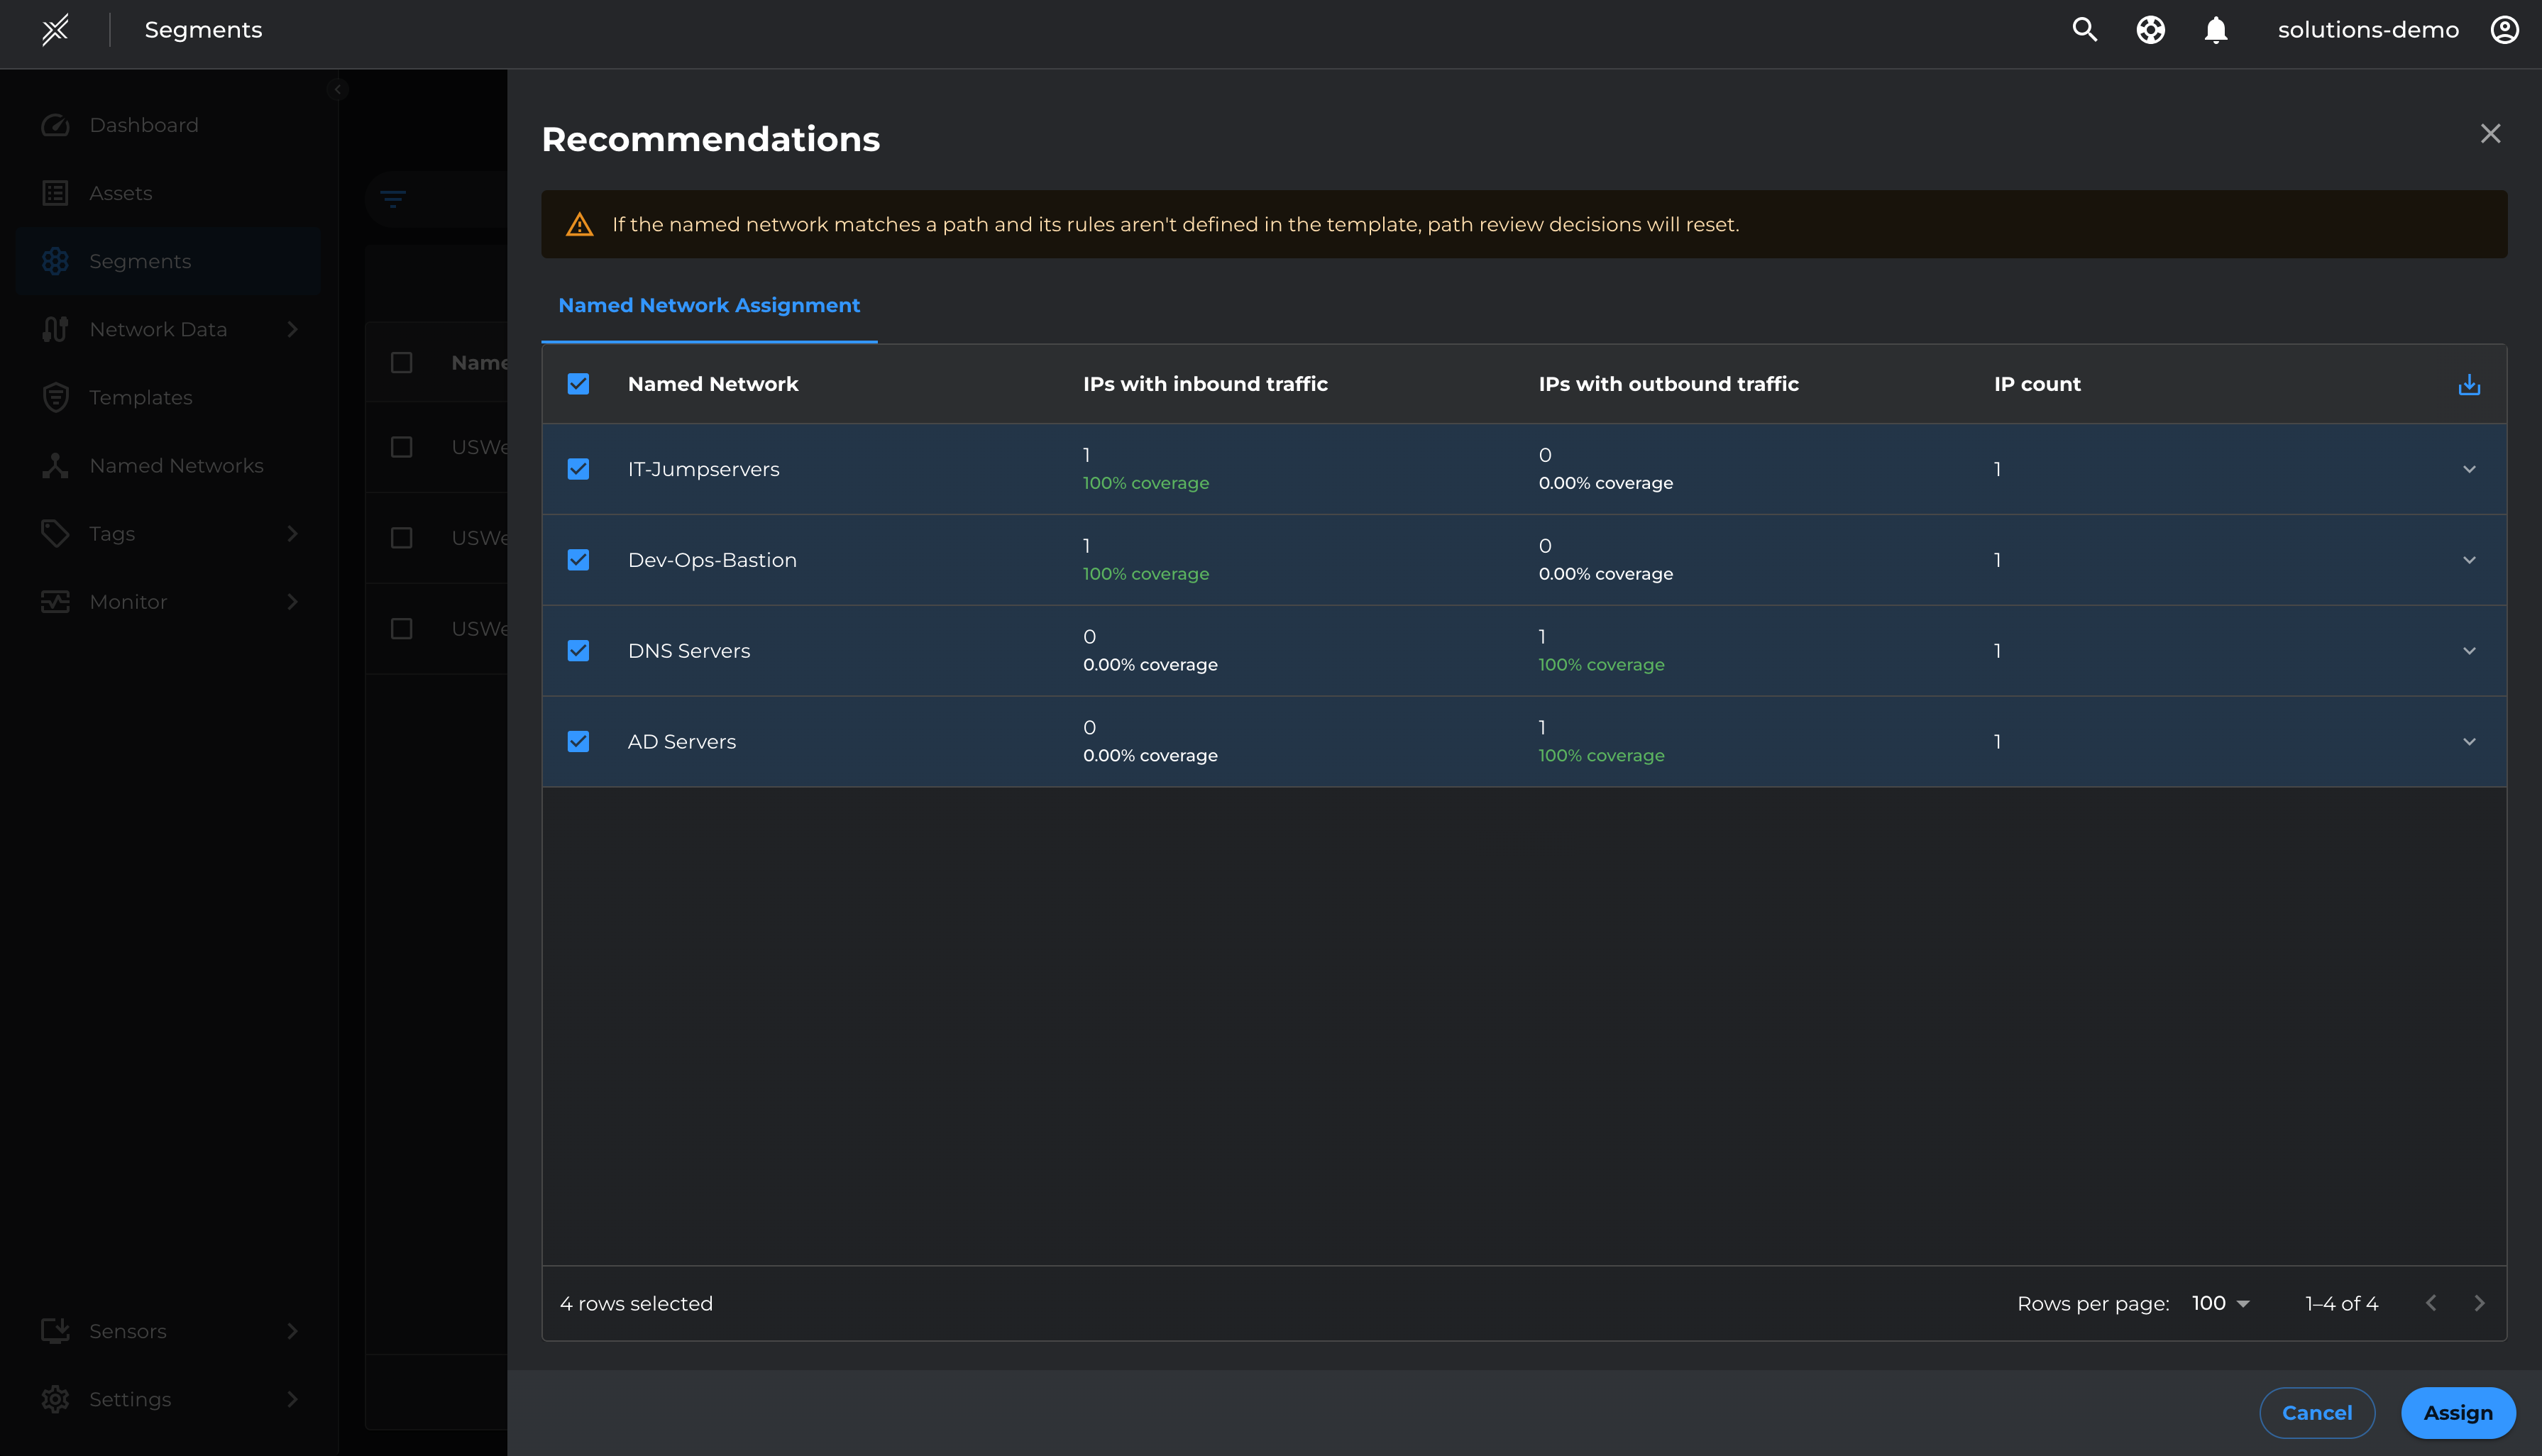Image resolution: width=2542 pixels, height=1456 pixels.
Task: Click the user account avatar icon
Action: (2504, 30)
